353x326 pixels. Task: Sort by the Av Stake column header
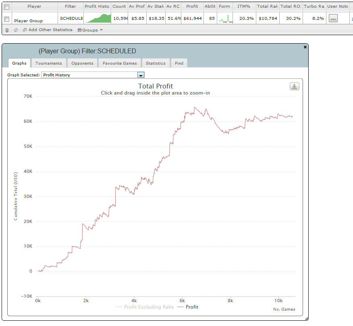tap(156, 6)
